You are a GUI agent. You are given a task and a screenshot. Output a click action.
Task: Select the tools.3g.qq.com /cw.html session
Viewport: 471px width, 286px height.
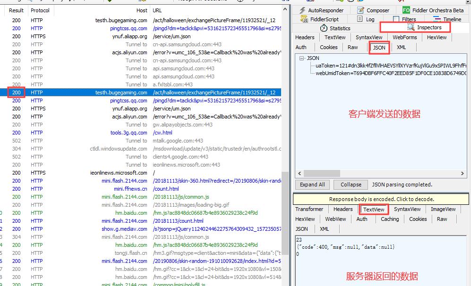point(141,133)
